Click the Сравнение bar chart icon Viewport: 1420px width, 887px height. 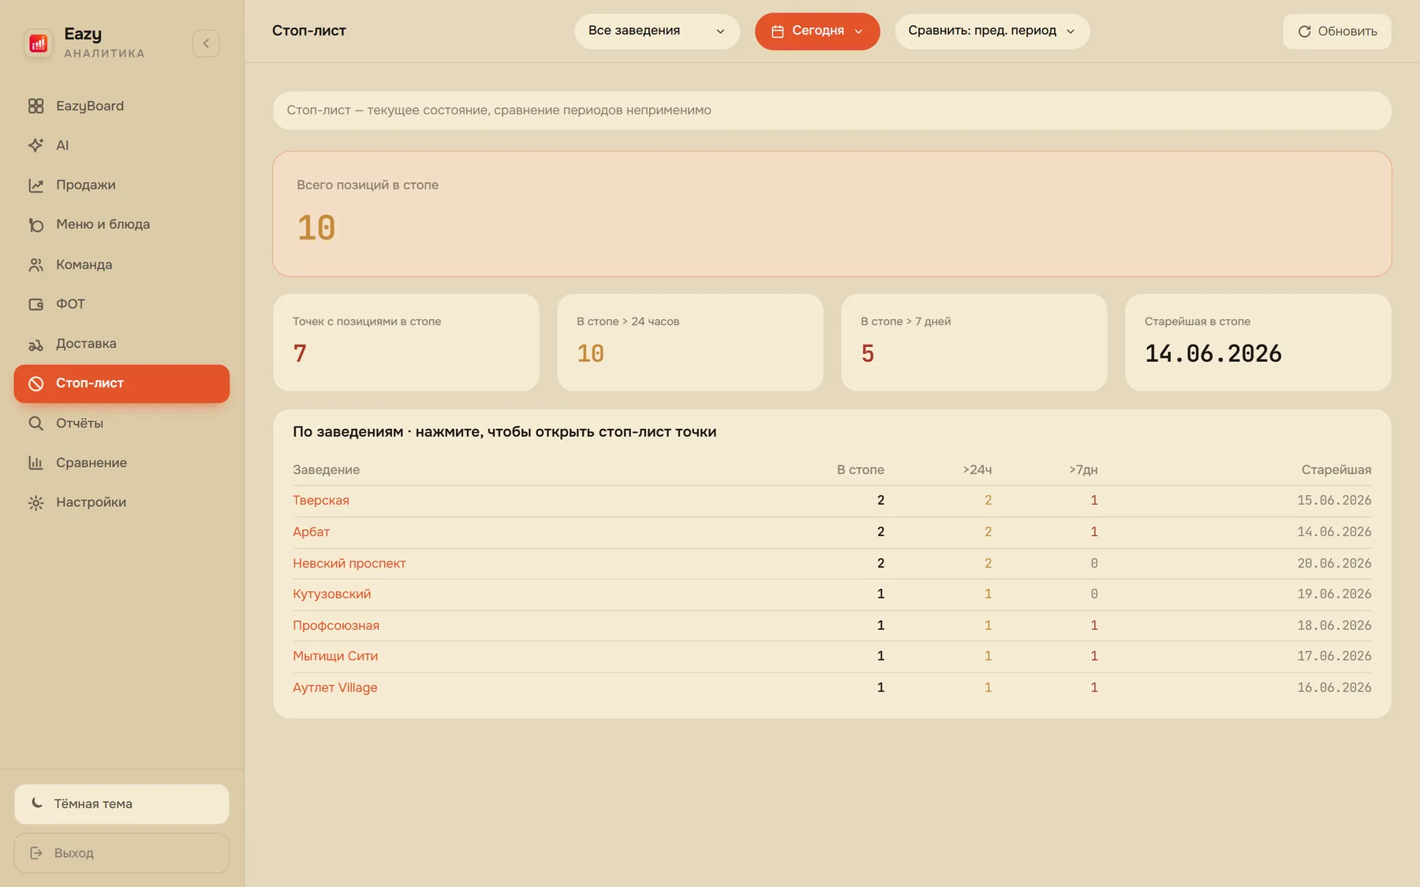(35, 463)
